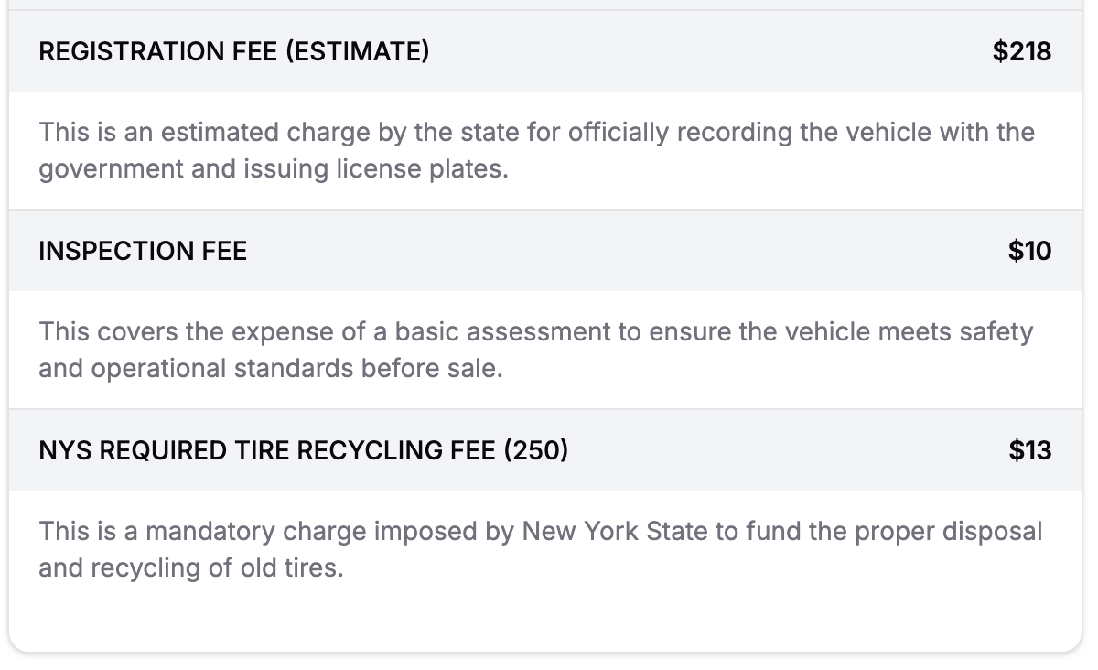Click "New York State" in the tire description
Screen dimensions: 1098x670
[x=614, y=531]
